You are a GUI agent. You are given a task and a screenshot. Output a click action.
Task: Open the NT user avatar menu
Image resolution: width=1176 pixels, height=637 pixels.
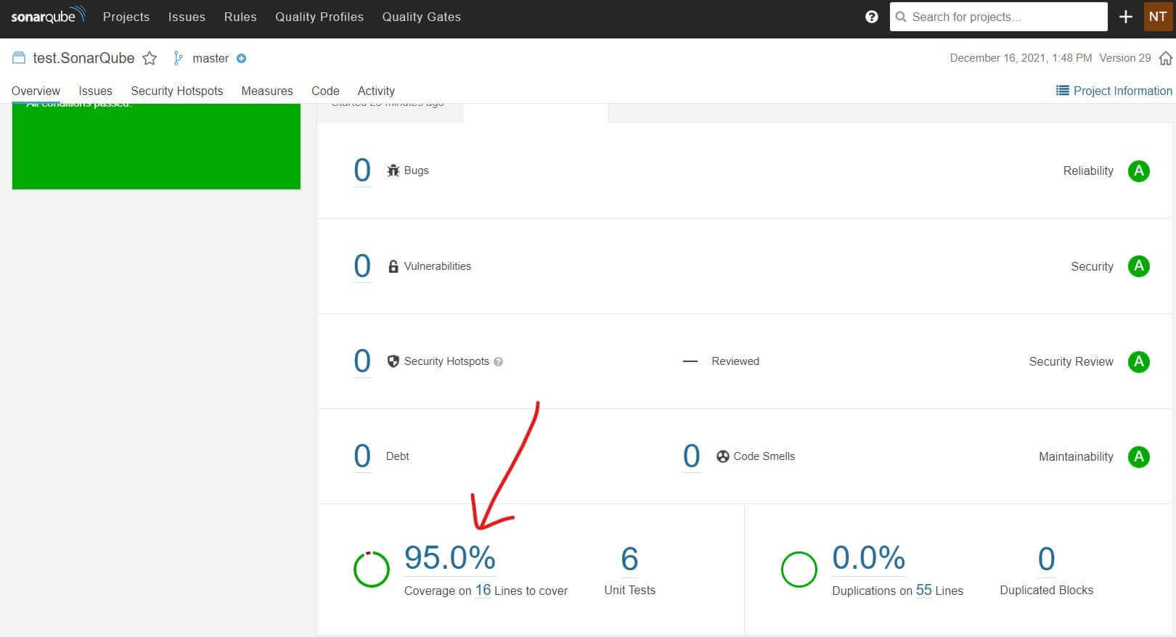(1158, 17)
